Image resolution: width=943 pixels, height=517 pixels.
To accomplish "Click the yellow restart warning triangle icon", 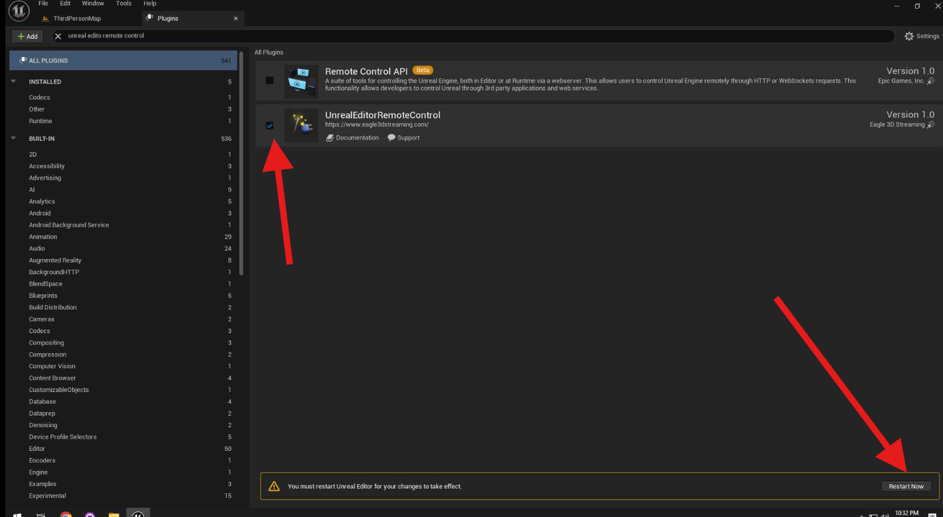I will click(274, 486).
